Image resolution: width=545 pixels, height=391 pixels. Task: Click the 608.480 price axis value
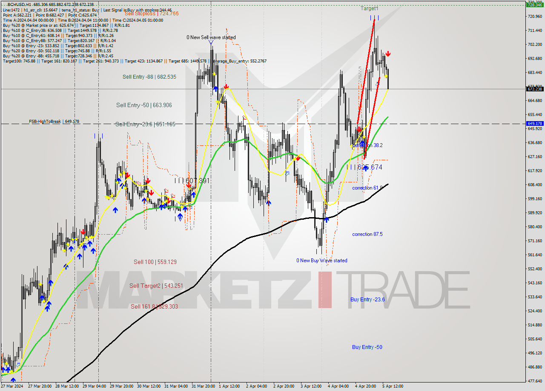point(535,184)
